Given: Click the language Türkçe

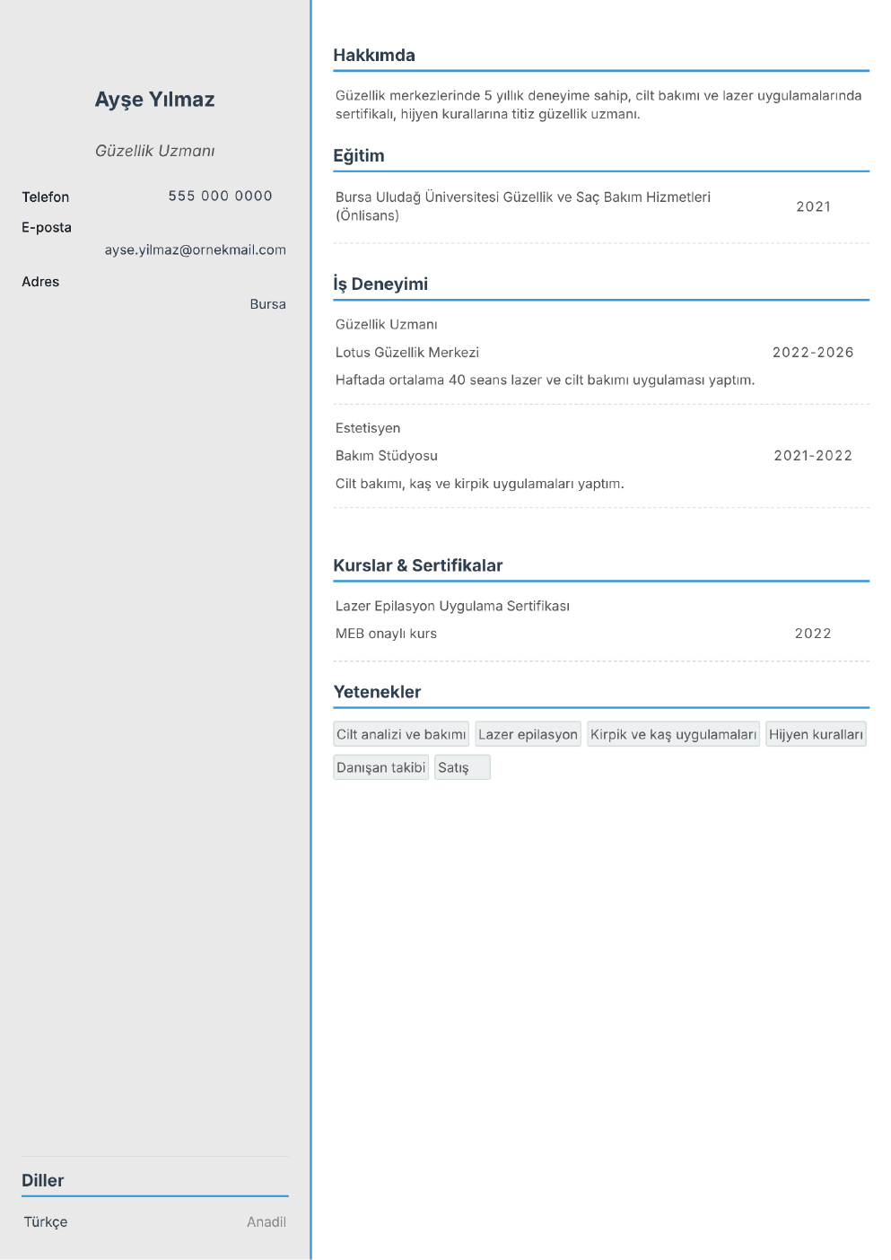Looking at the screenshot, I should click(46, 1221).
